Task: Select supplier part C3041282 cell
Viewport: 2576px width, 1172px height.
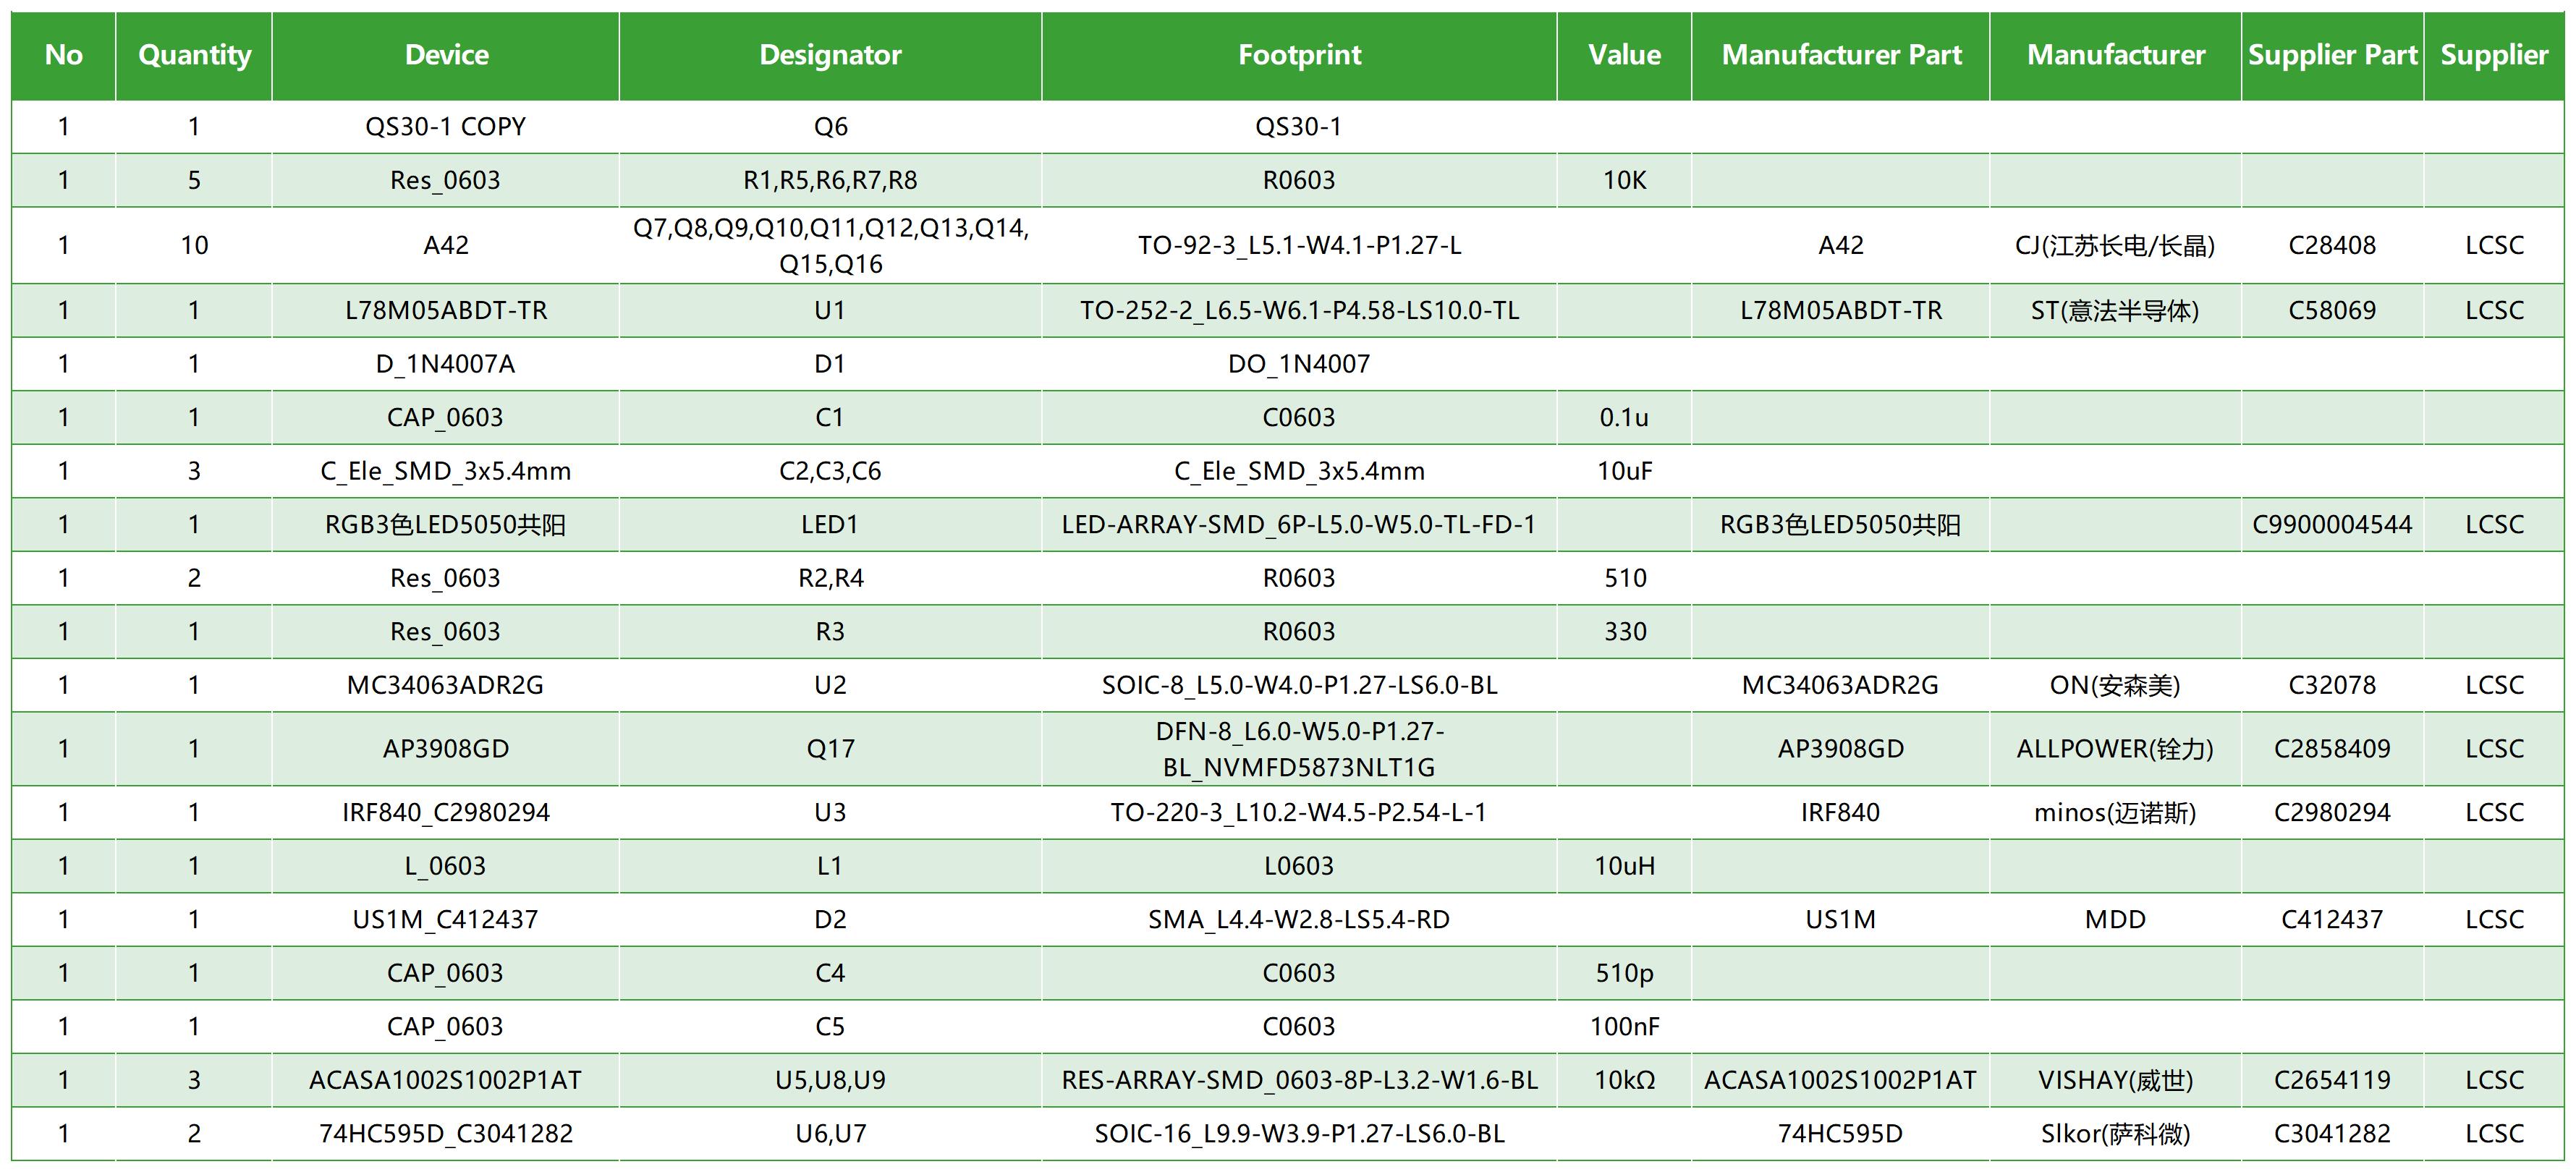Action: pyautogui.click(x=2332, y=1134)
